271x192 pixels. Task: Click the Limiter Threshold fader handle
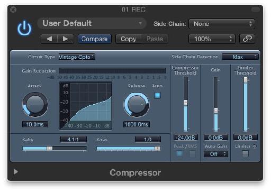[x=246, y=80]
